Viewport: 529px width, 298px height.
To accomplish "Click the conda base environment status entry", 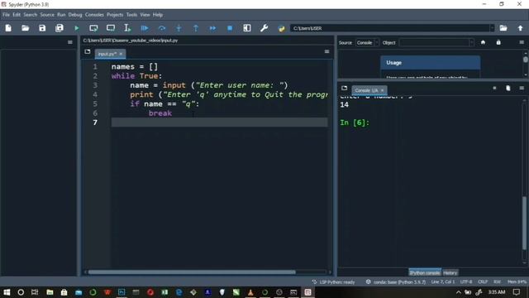I will click(x=397, y=281).
